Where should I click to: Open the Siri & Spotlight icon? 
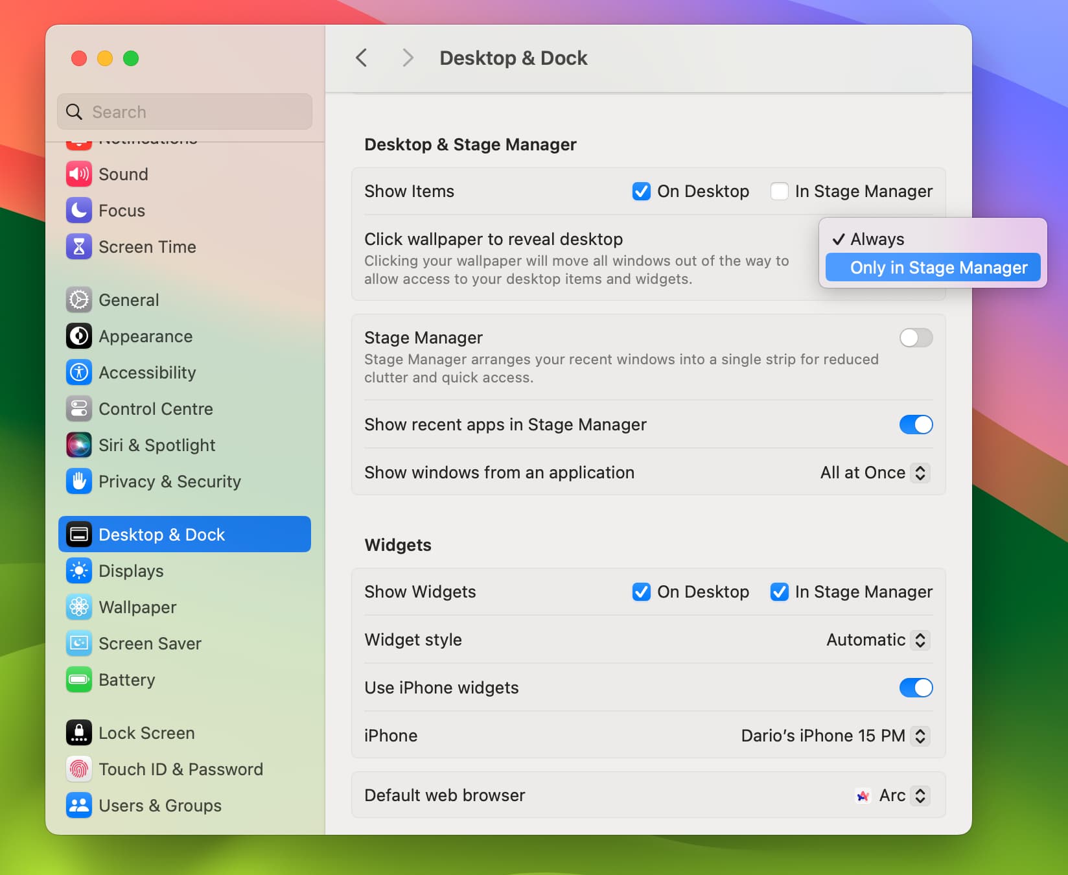click(x=79, y=445)
